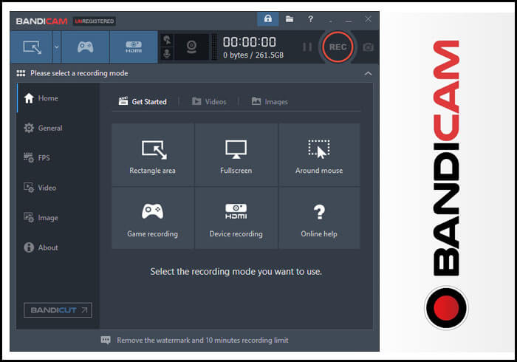Collapse the recording mode panel chevron
517x362 pixels.
click(x=369, y=74)
